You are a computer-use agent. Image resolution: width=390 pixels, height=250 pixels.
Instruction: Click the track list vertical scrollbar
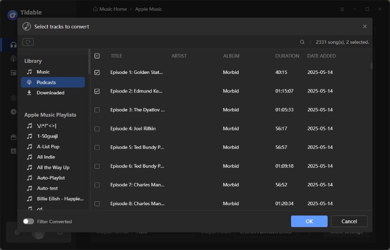[371, 66]
